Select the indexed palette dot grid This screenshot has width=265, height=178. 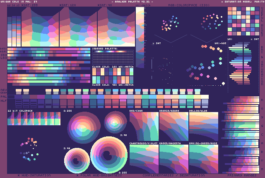click(x=113, y=57)
